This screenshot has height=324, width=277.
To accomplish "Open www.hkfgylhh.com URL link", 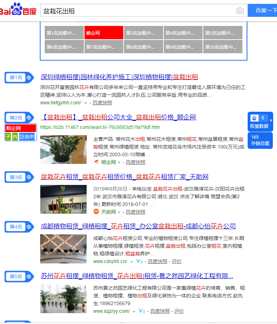I will click(61, 103).
